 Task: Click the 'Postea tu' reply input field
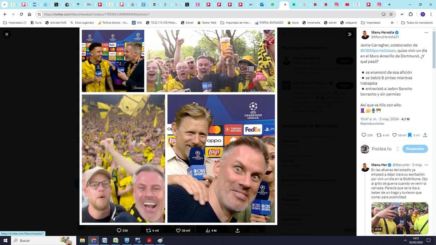381,149
